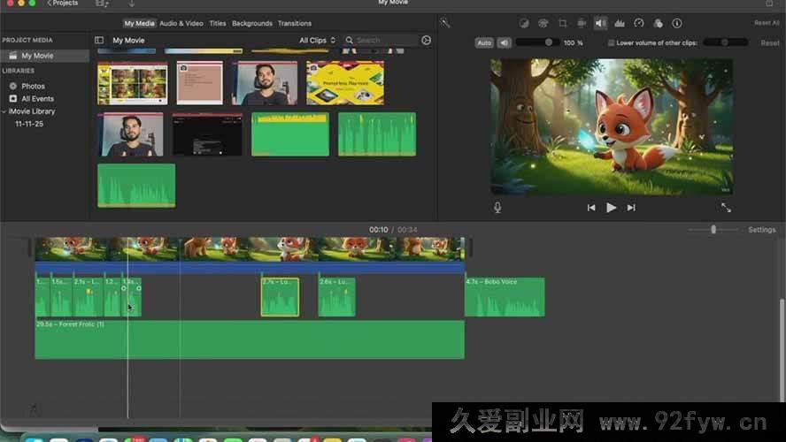
Task: Open the clip information icon
Action: click(x=677, y=23)
